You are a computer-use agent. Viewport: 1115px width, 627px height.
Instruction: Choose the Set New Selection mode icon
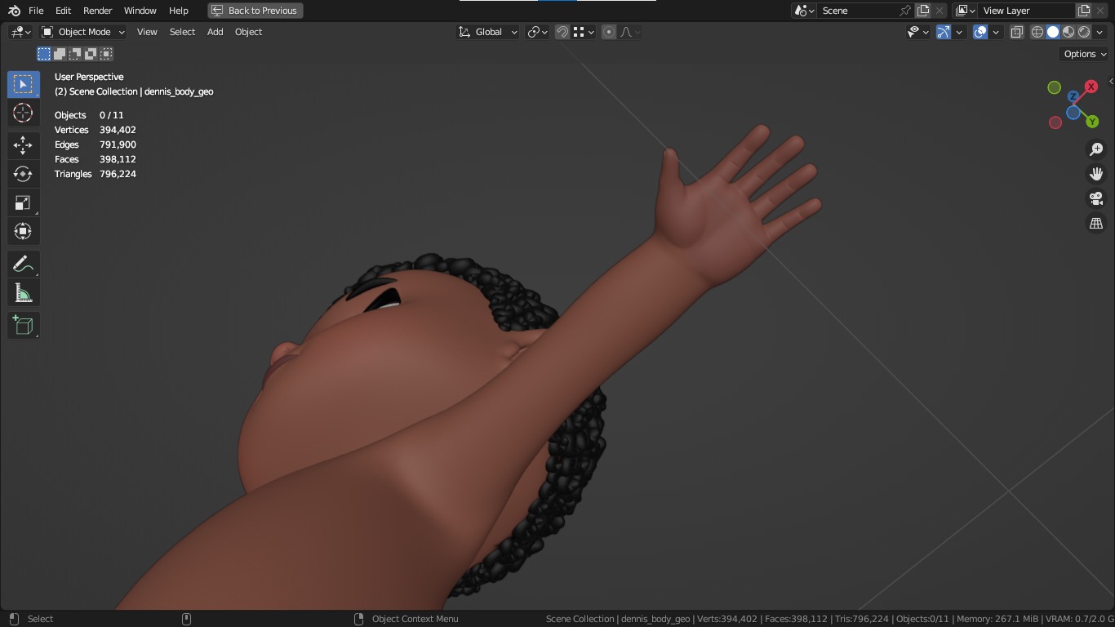(44, 54)
